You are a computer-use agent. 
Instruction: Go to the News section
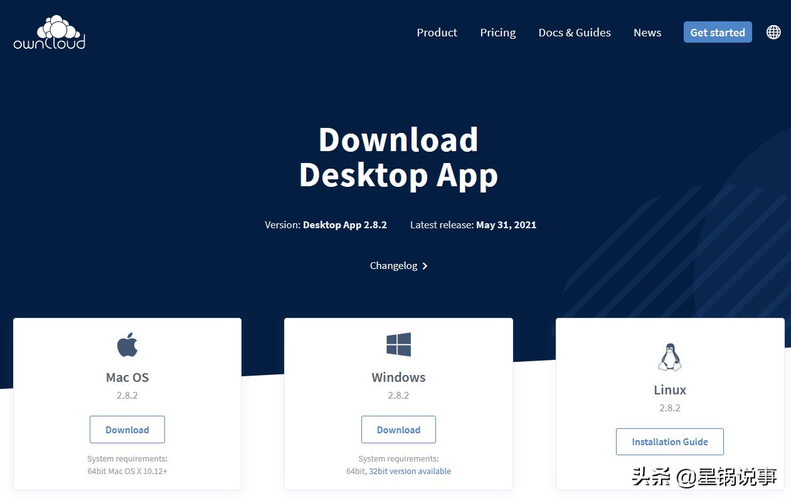(x=647, y=33)
